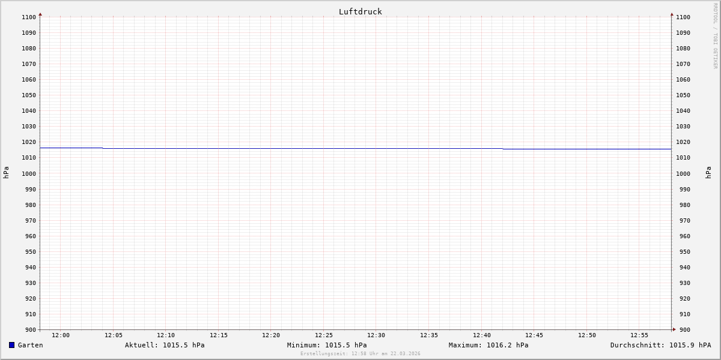
Task: Click the 12:55 time axis label
Action: click(639, 335)
